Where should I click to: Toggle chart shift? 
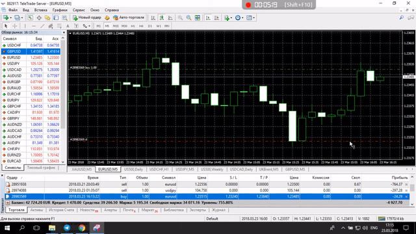[x=216, y=18]
